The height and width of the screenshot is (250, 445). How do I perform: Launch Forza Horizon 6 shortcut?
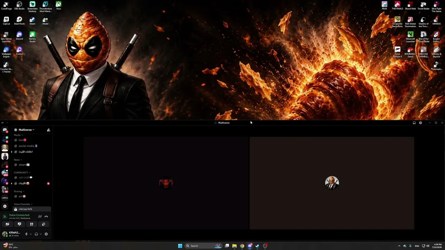coord(397,52)
